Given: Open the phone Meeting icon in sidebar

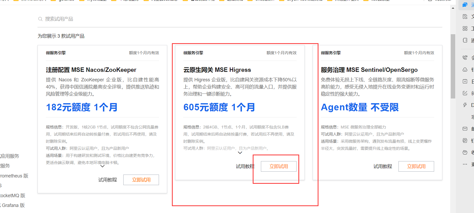Looking at the screenshot, I should point(465,57).
